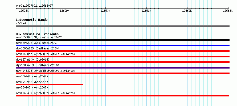Screen dimensions: 237x106
Task: Click the nsv4146855 (gnomADStructuralVariants) label
Action: (46, 54)
